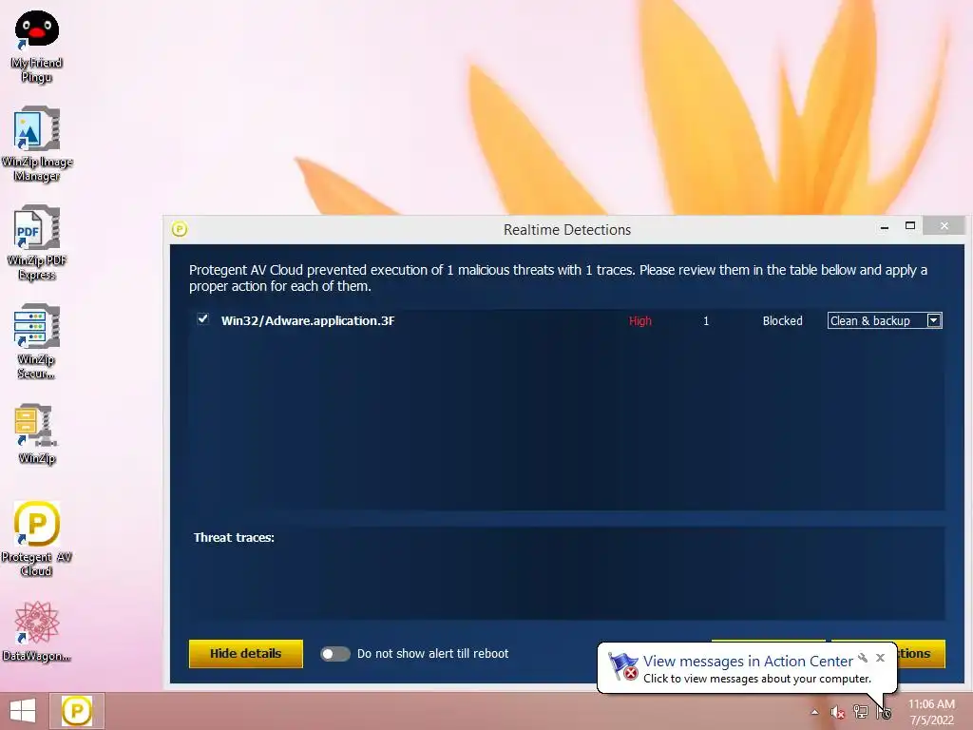Uncheck the Win32/Adware.application.3F checkbox
Viewport: 973px width, 730px height.
(203, 319)
